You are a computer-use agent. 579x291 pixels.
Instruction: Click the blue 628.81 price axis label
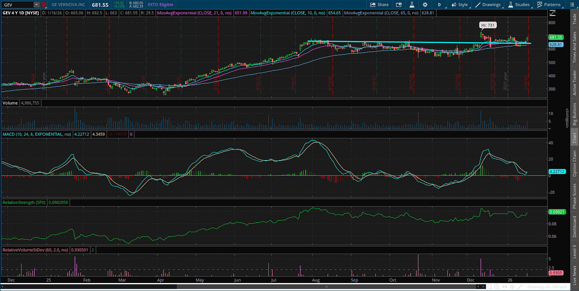555,45
